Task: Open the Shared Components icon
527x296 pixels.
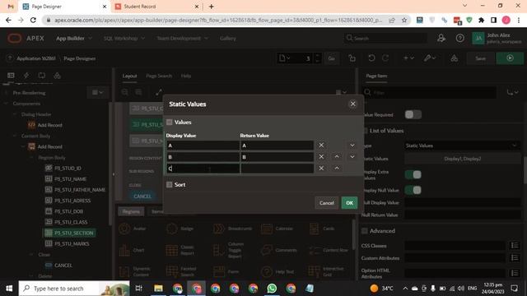Action: tap(454, 58)
